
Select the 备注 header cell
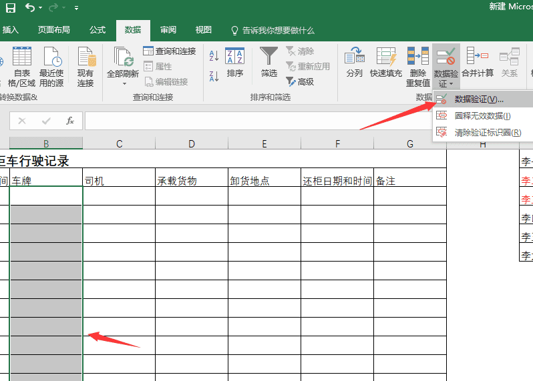coord(410,177)
